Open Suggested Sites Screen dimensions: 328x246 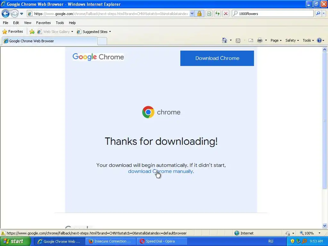94,32
